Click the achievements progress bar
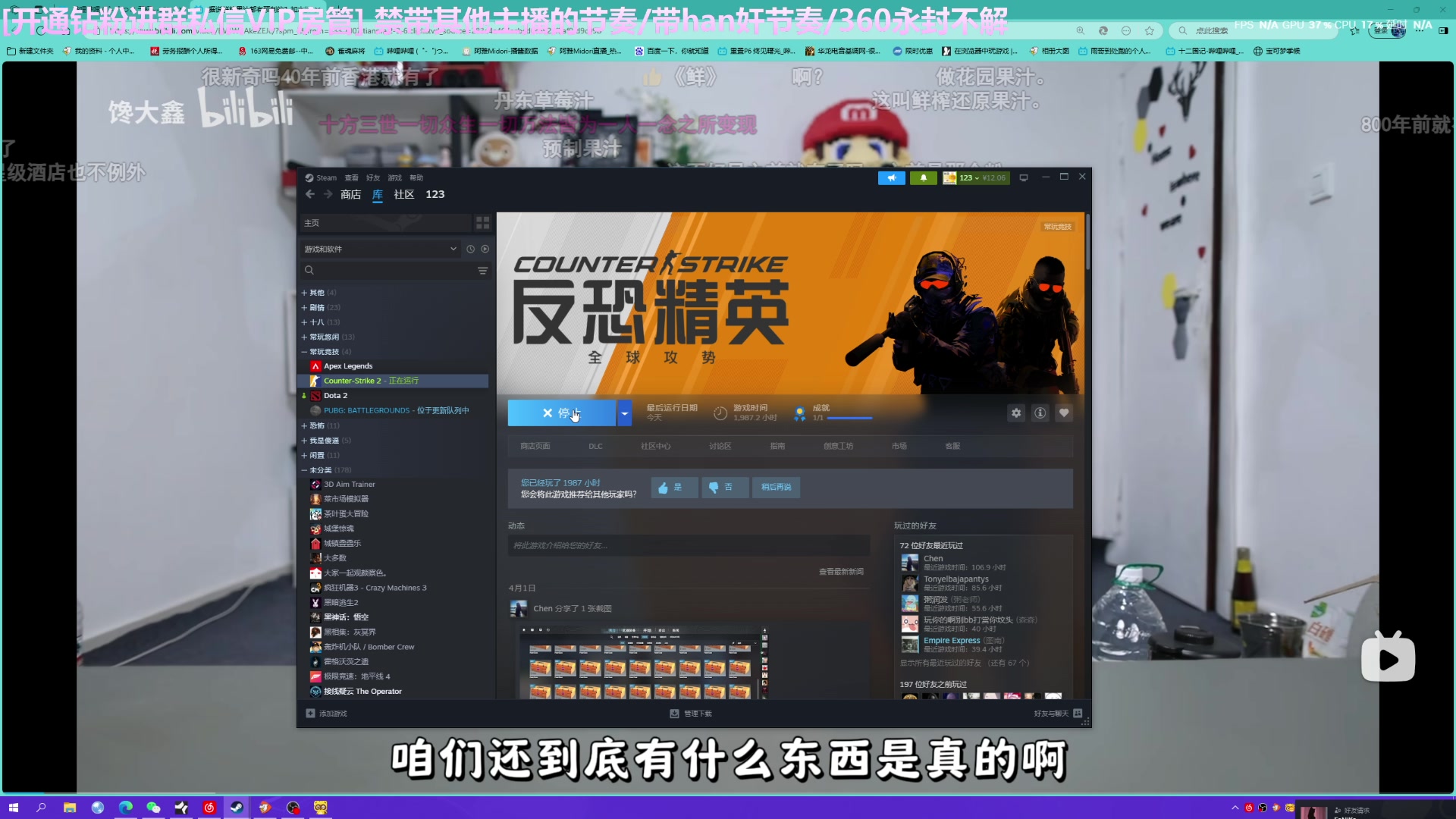The image size is (1456, 819). click(849, 418)
